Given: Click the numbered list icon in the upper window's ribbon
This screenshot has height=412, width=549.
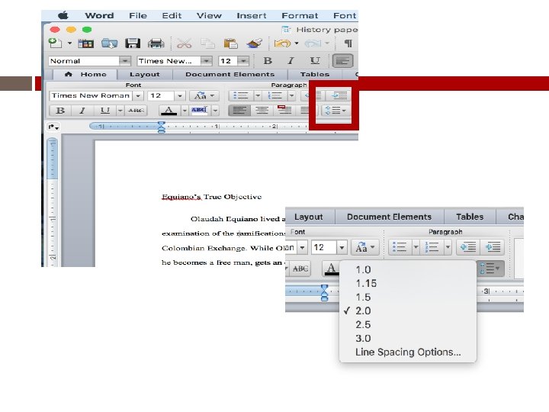Looking at the screenshot, I should point(274,95).
